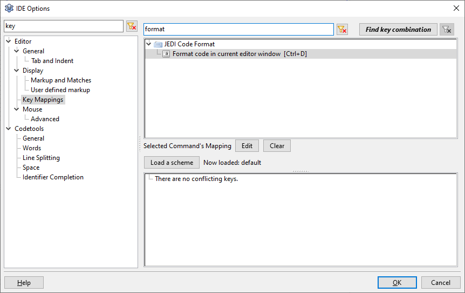Viewport: 465px width, 293px height.
Task: Reset the key combination filter icon
Action: [x=447, y=29]
